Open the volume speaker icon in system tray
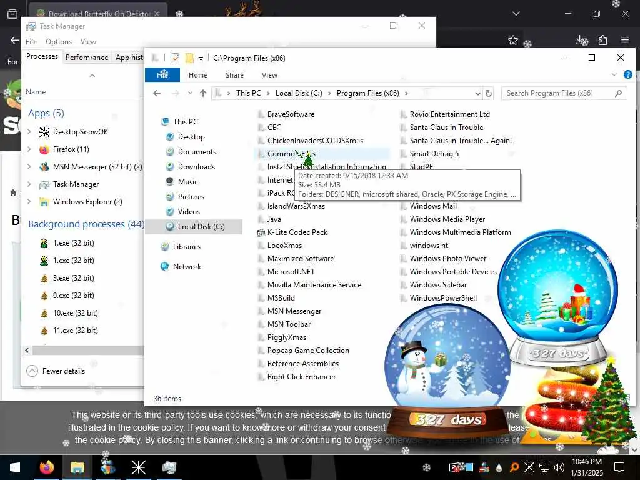 (559, 467)
